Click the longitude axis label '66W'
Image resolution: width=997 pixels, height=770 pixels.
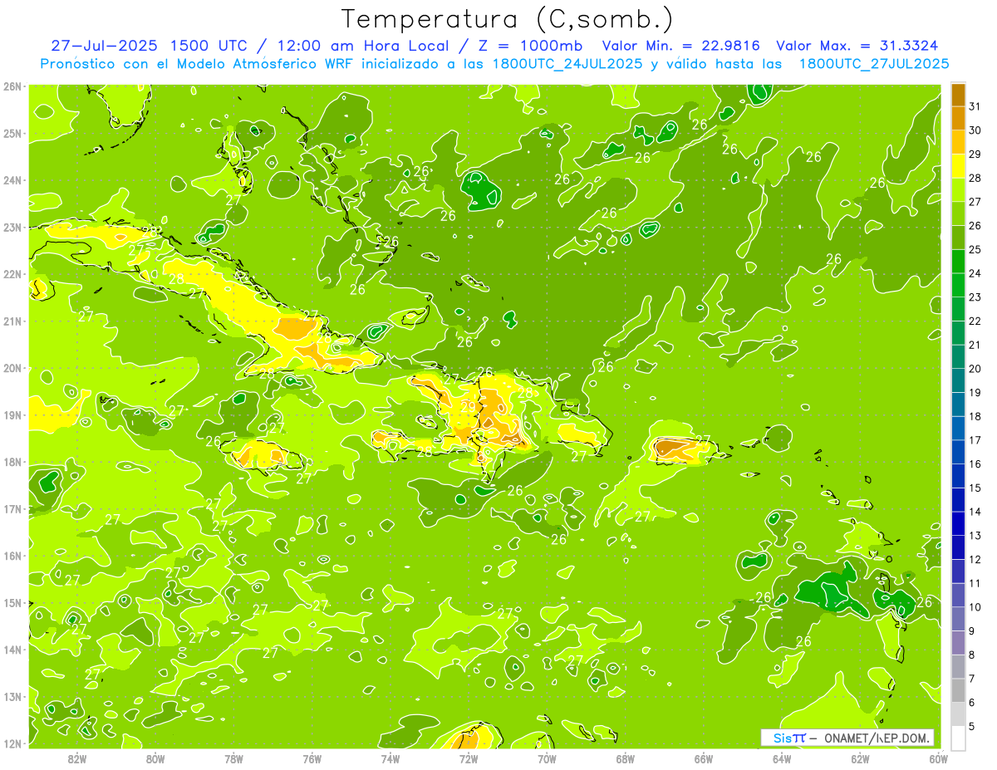pos(703,758)
